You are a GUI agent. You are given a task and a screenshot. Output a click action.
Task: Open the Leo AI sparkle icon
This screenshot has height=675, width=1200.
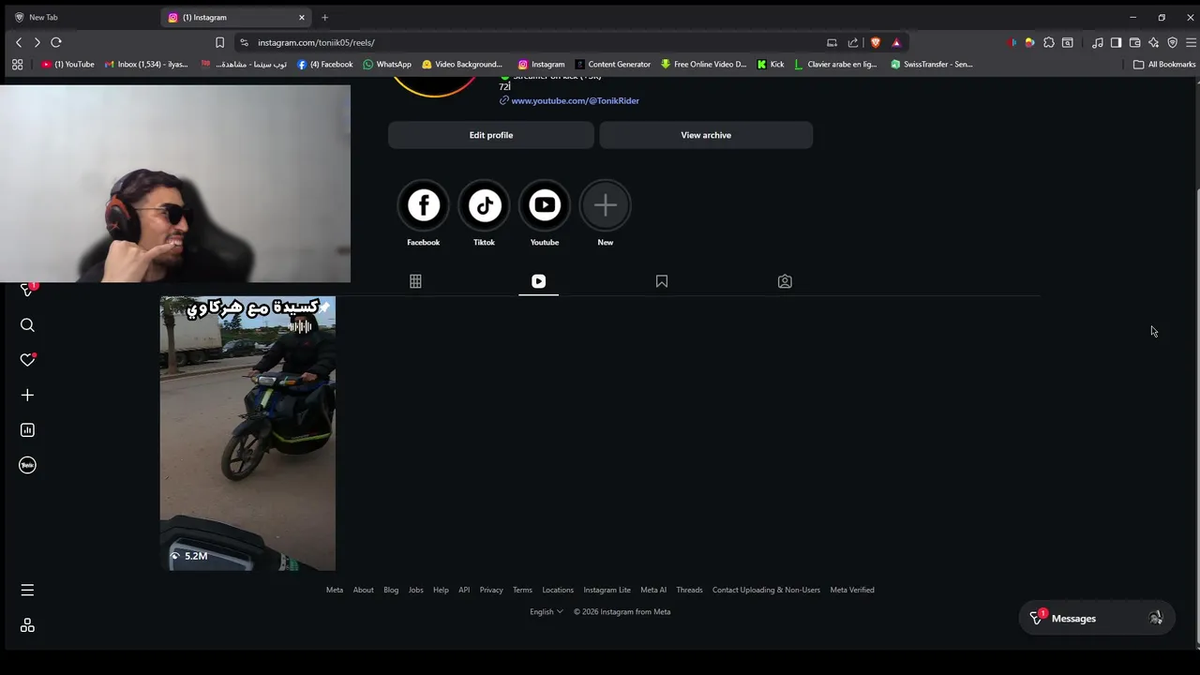point(1153,42)
